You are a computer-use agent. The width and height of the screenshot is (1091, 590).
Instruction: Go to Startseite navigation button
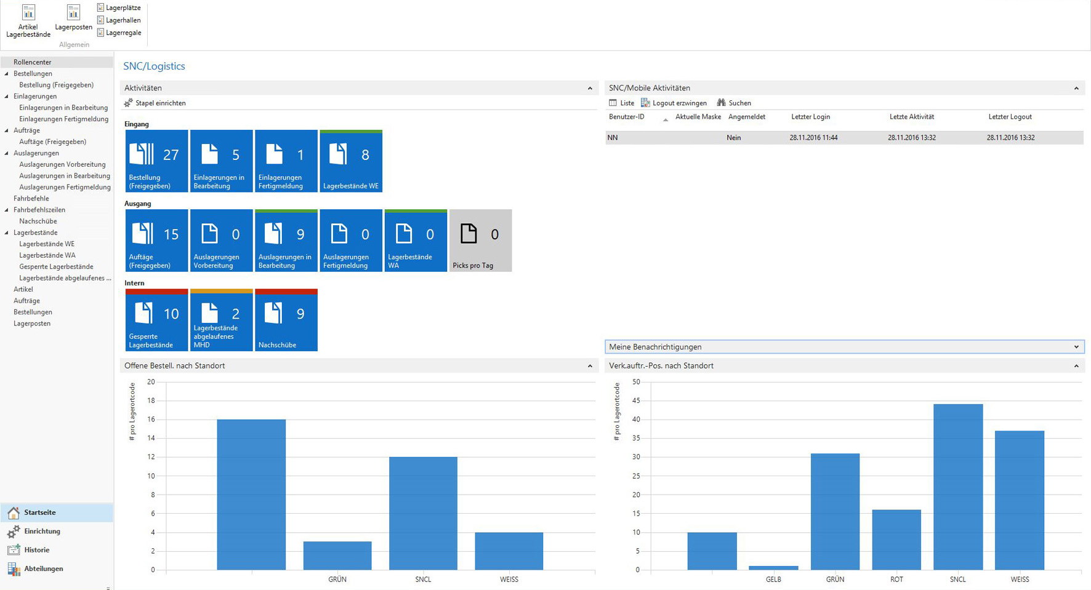pos(57,512)
